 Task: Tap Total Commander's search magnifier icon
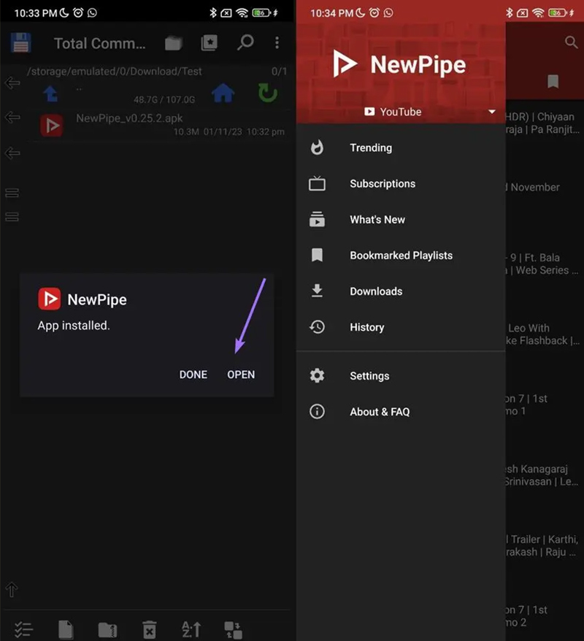pyautogui.click(x=245, y=42)
